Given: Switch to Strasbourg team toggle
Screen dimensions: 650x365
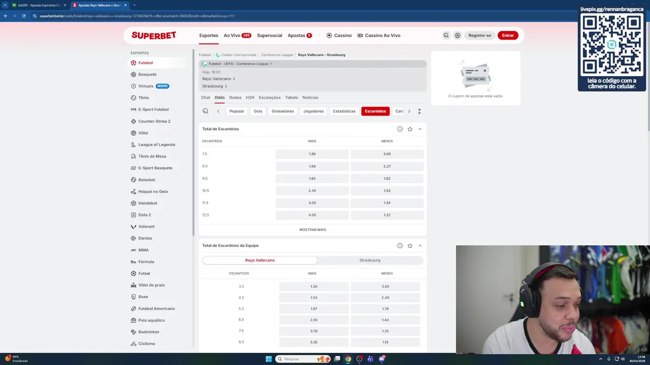Looking at the screenshot, I should pyautogui.click(x=370, y=260).
